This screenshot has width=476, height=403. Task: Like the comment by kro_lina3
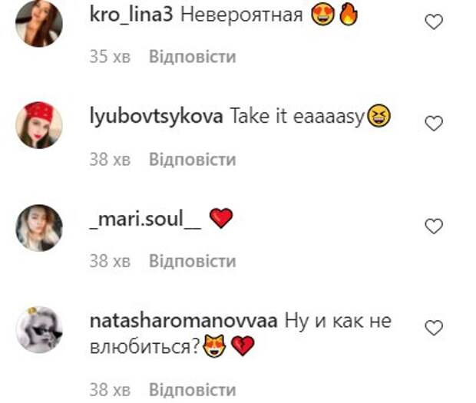click(434, 21)
